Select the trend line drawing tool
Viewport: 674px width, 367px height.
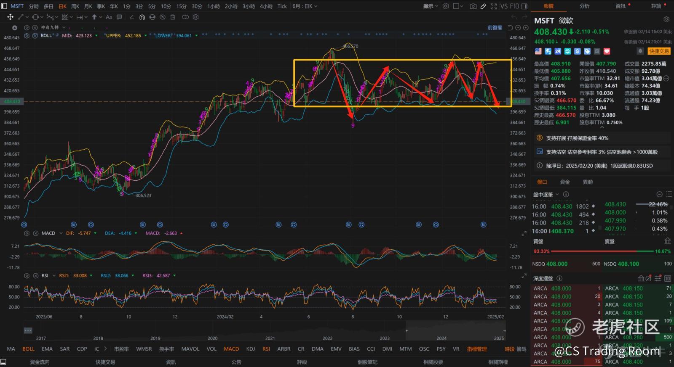20,17
